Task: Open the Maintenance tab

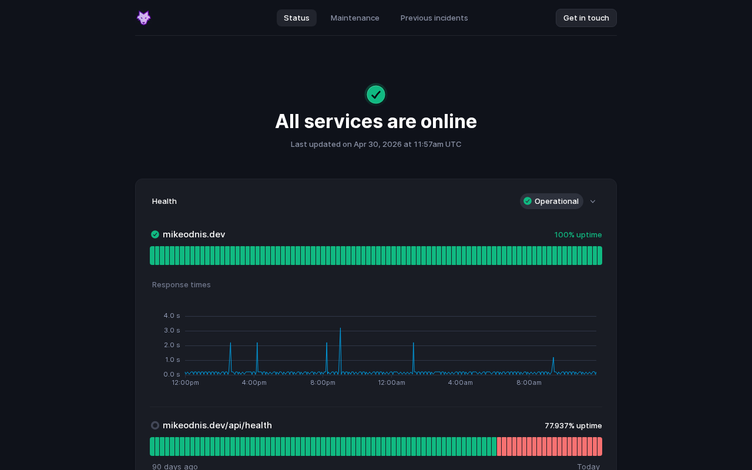Action: tap(355, 18)
